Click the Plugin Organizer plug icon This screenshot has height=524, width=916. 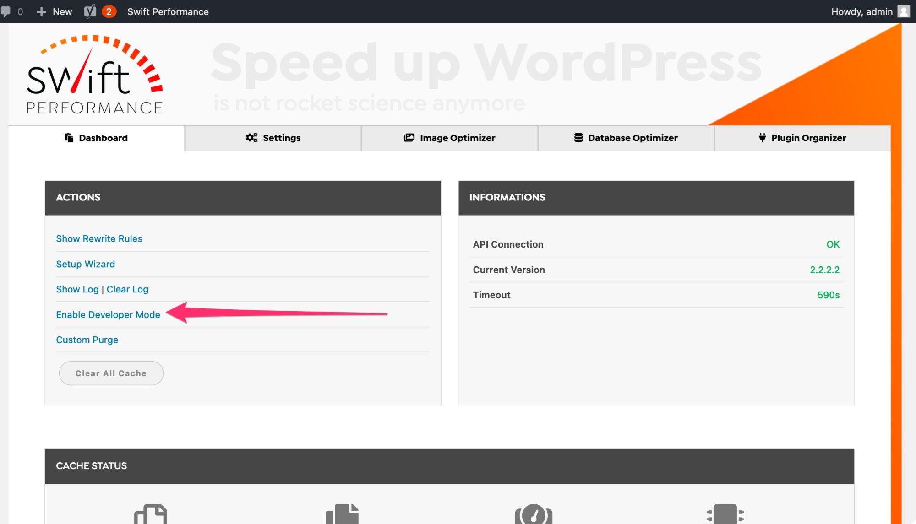point(762,137)
